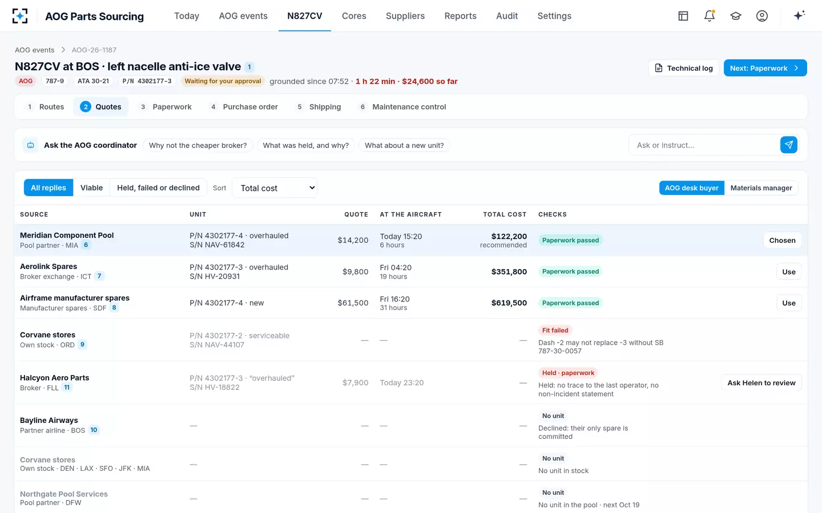Open the graduation cap help icon
Image resolution: width=822 pixels, height=513 pixels.
pyautogui.click(x=736, y=16)
